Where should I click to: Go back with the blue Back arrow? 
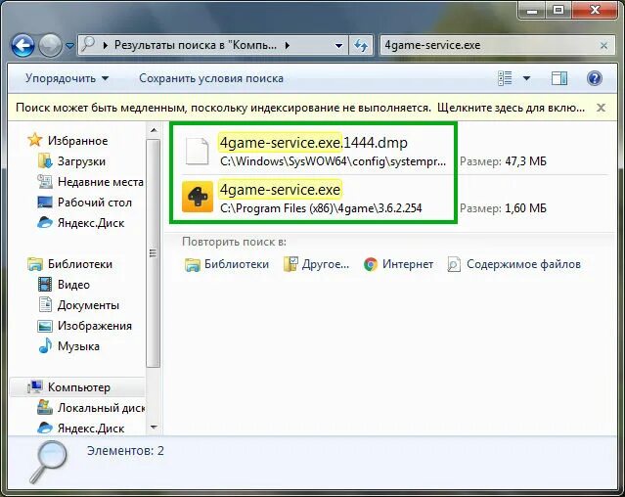[22, 45]
